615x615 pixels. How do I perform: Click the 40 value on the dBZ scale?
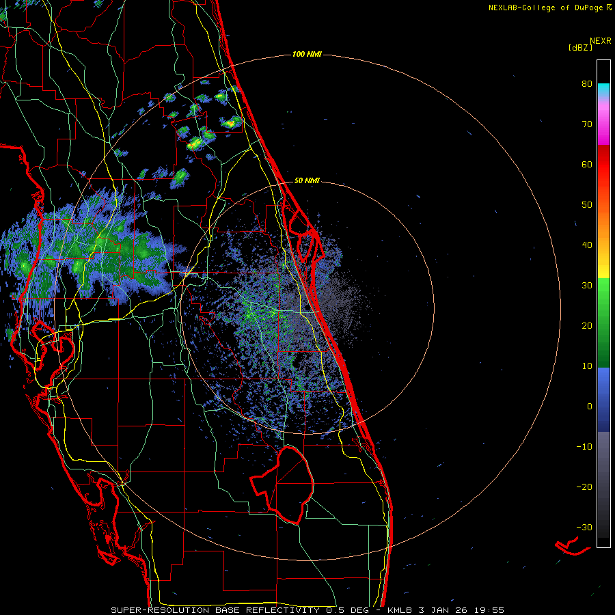tap(587, 245)
